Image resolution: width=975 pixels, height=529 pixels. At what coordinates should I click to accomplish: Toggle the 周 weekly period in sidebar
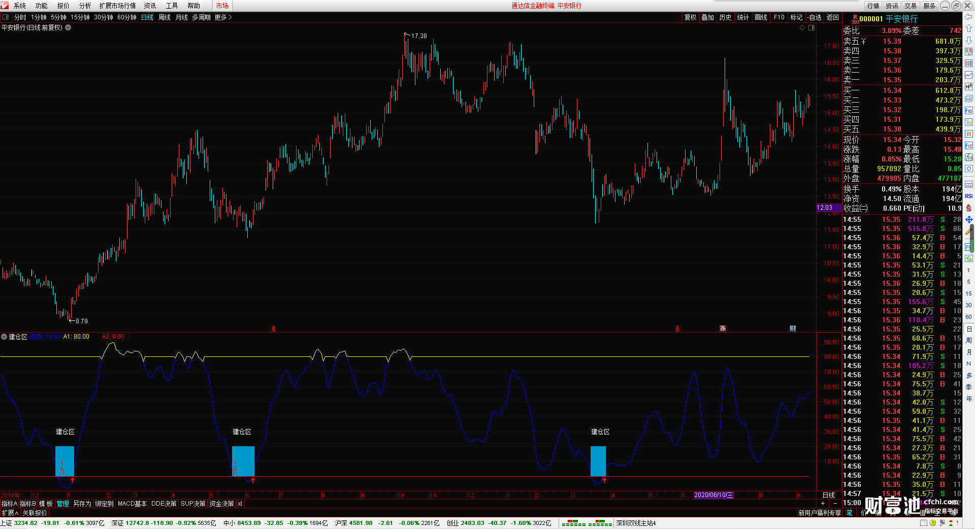coord(969,341)
